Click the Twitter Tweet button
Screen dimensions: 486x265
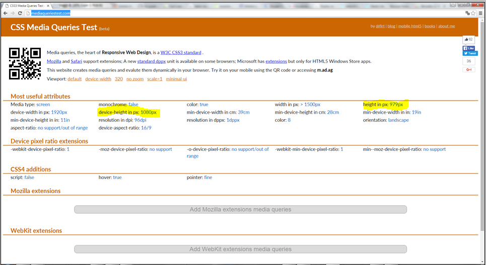pyautogui.click(x=469, y=53)
